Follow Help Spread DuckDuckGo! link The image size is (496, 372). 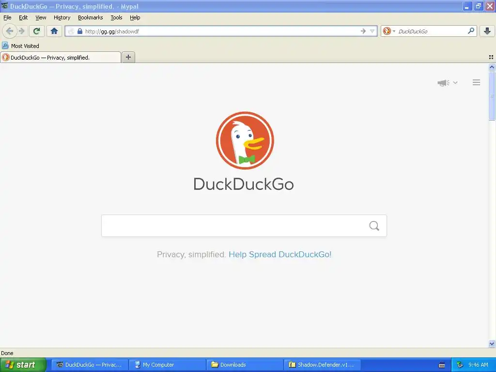coord(280,254)
